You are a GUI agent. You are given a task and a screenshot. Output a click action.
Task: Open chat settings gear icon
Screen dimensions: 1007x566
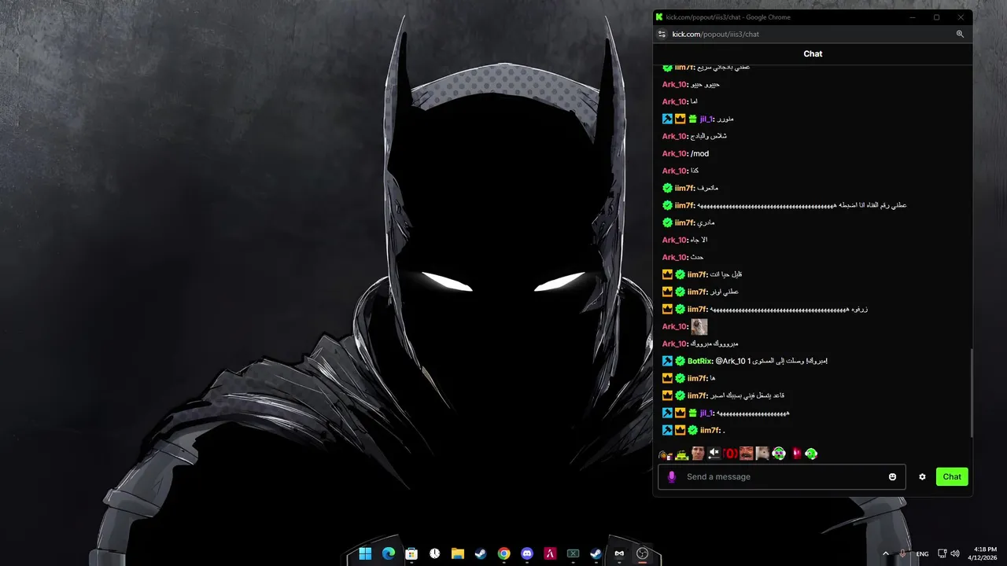[922, 476]
